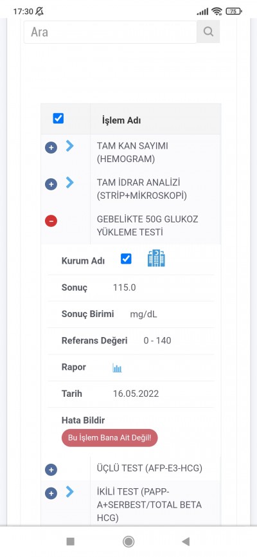
Task: Tap the Android recent apps square
Action: click(x=71, y=542)
